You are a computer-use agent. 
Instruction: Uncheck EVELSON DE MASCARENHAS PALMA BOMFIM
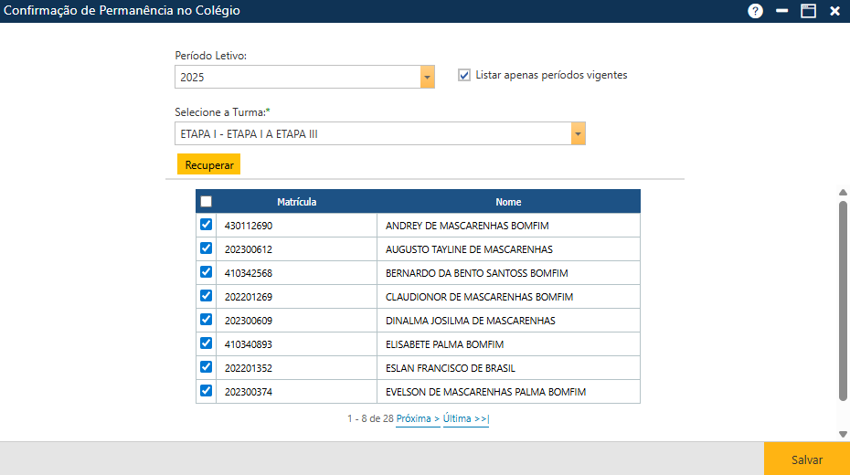(x=206, y=391)
